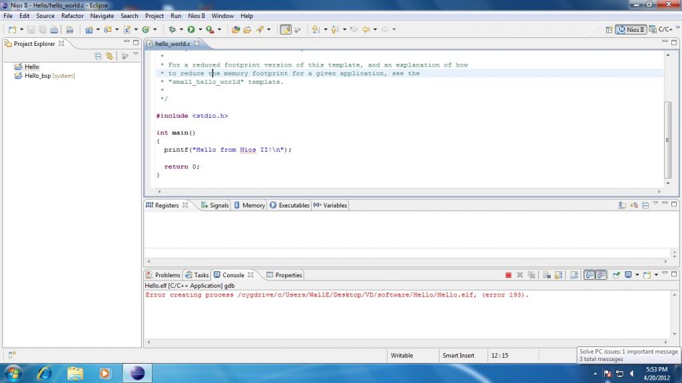Click the Debug bug icon
Image resolution: width=682 pixels, height=383 pixels.
(x=172, y=29)
